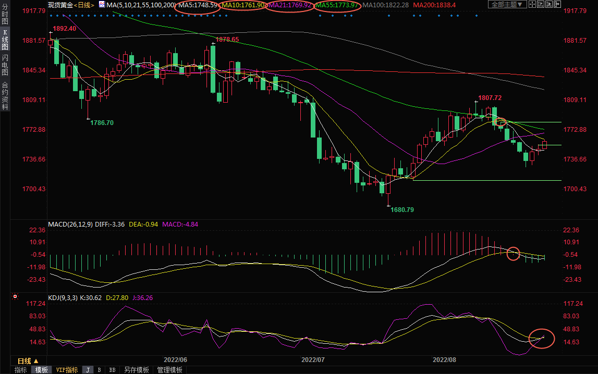Screen dimensions: 598x374
Task: Open the VIP指标 tab
Action: click(67, 370)
